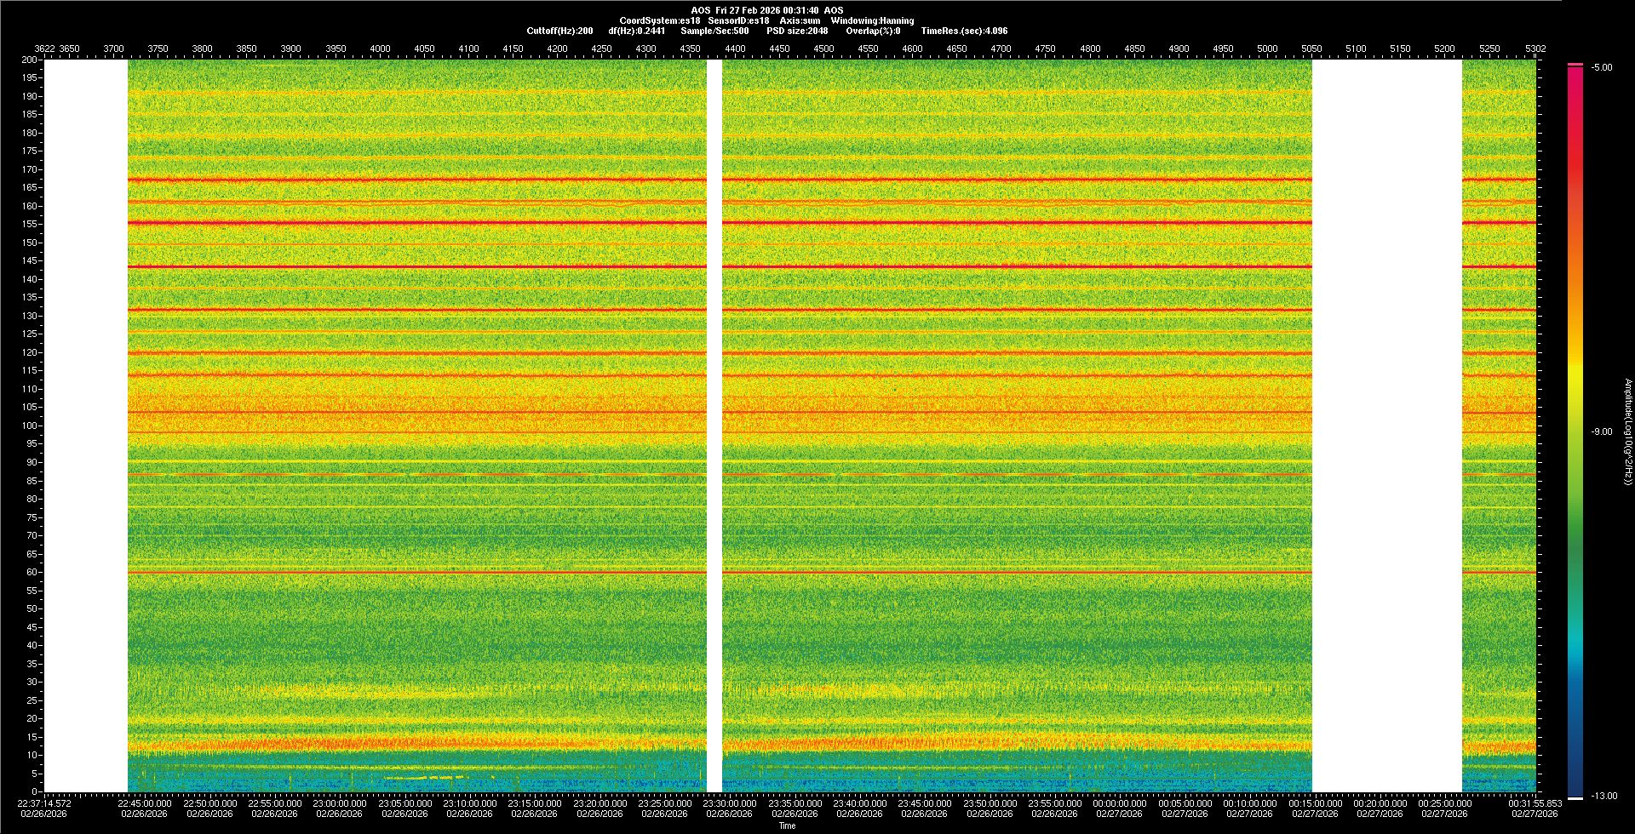Click the 00:31:55.853 end time label
The width and height of the screenshot is (1635, 834).
1535,803
